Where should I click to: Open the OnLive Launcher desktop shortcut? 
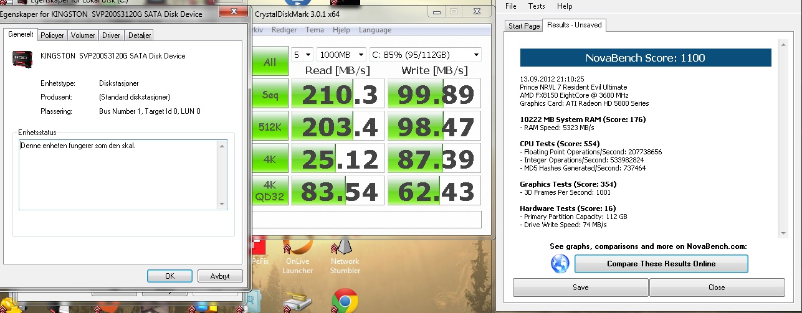(x=297, y=257)
